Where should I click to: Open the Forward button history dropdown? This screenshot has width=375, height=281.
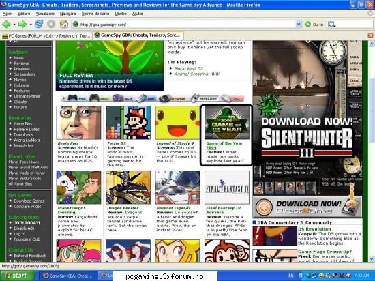click(x=31, y=25)
